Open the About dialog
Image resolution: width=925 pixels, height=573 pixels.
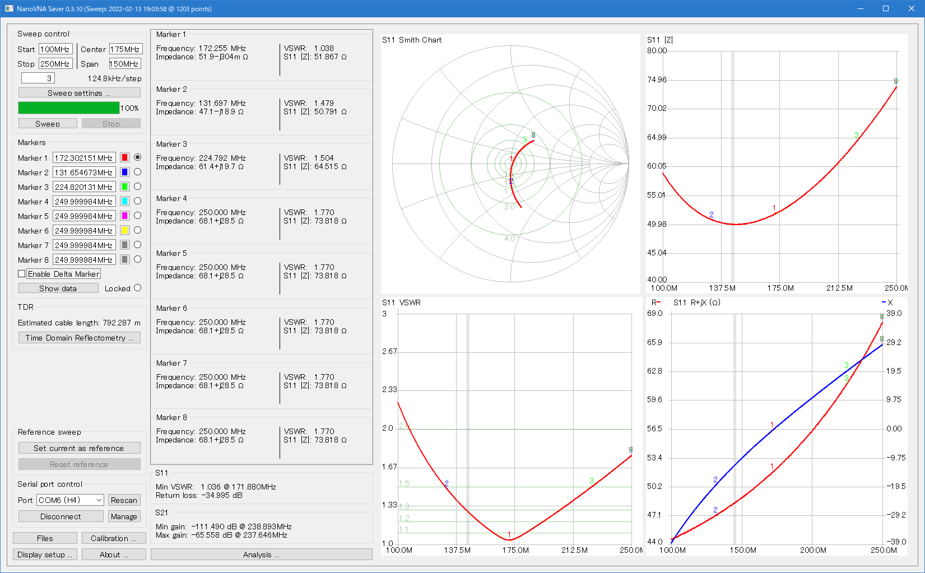point(114,555)
